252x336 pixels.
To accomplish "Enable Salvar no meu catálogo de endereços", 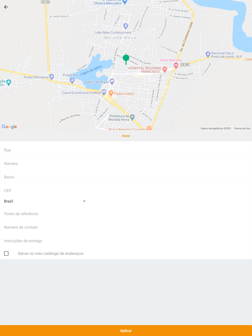I will coord(6,254).
